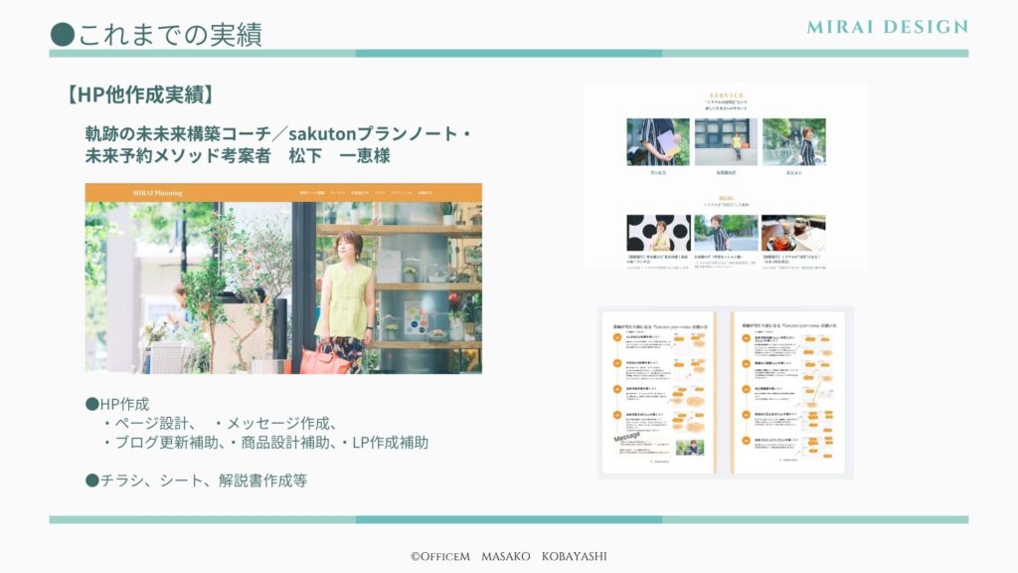The width and height of the screenshot is (1018, 573).
Task: Click the 【HP他作成実績】 heading
Action: 139,95
